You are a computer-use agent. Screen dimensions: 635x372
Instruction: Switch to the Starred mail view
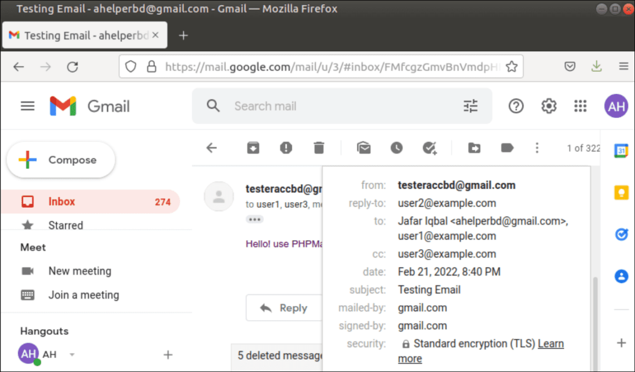pyautogui.click(x=65, y=225)
